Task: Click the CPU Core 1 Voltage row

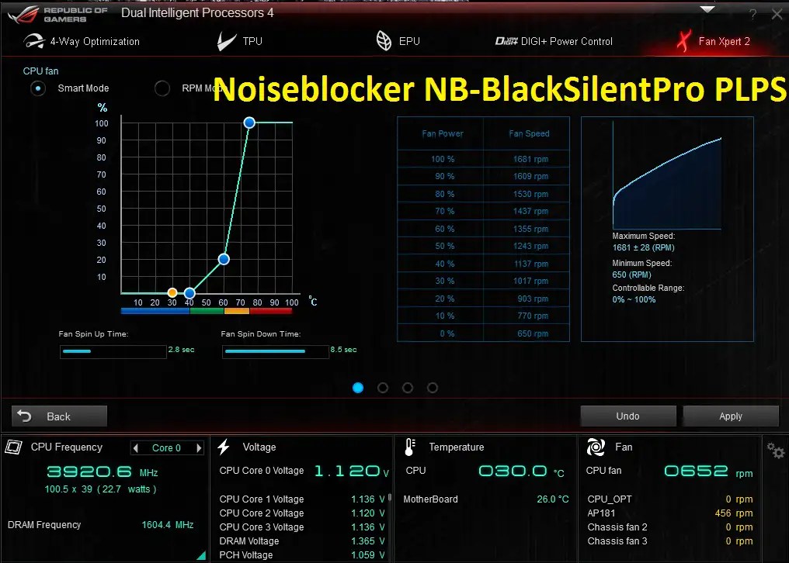Action: point(302,499)
